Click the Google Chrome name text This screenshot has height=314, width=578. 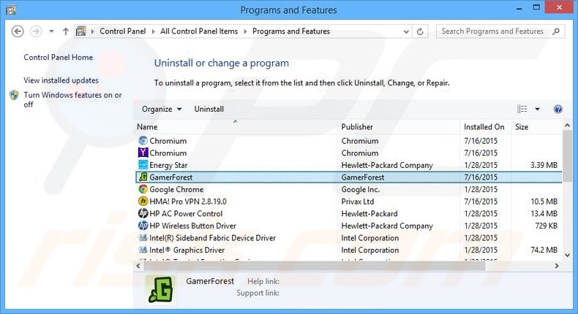176,189
